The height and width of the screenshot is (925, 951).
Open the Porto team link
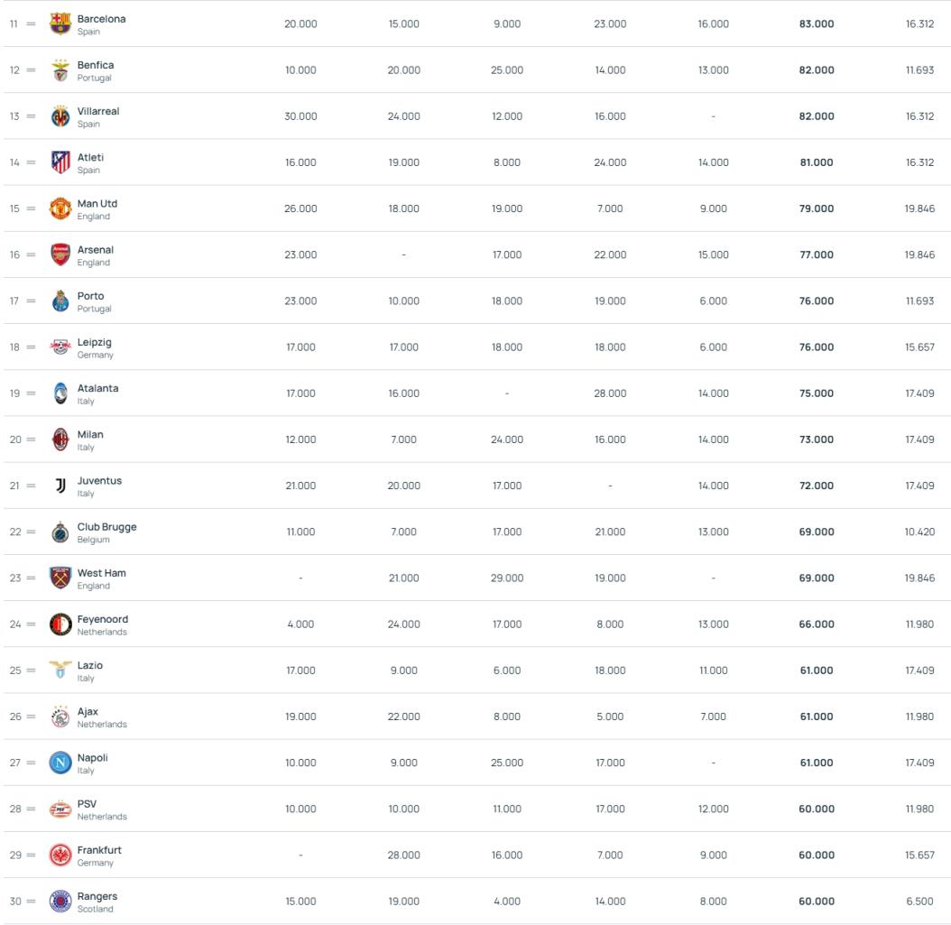tap(90, 296)
